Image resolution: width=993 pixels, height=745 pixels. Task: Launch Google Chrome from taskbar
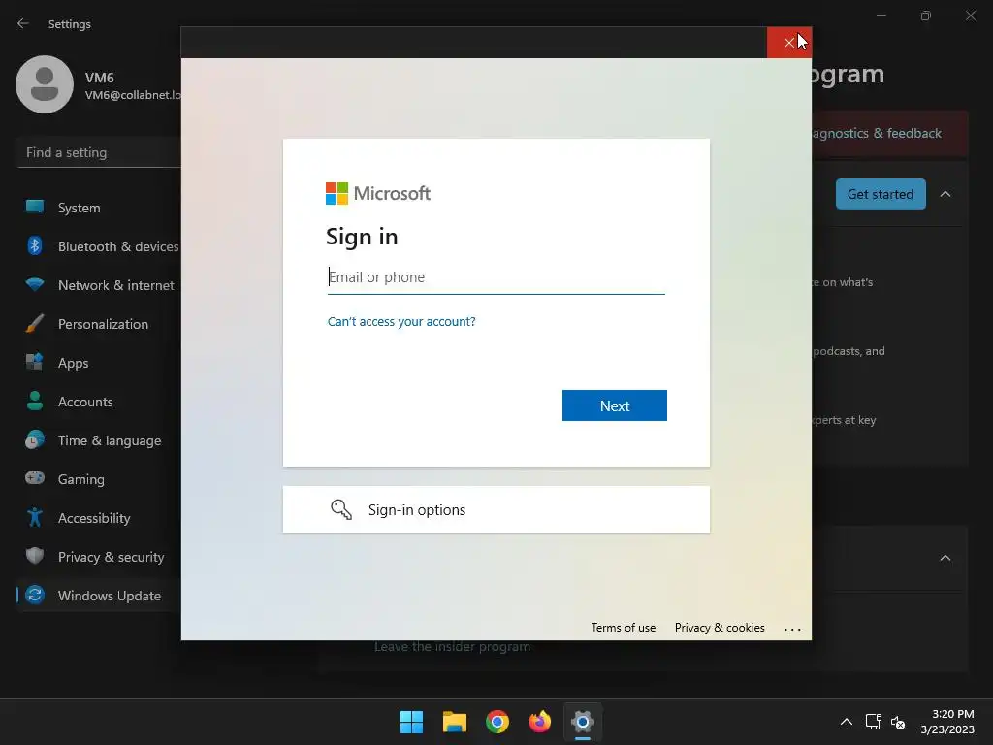(497, 722)
